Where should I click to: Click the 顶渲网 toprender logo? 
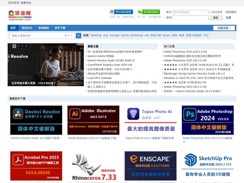[20, 15]
